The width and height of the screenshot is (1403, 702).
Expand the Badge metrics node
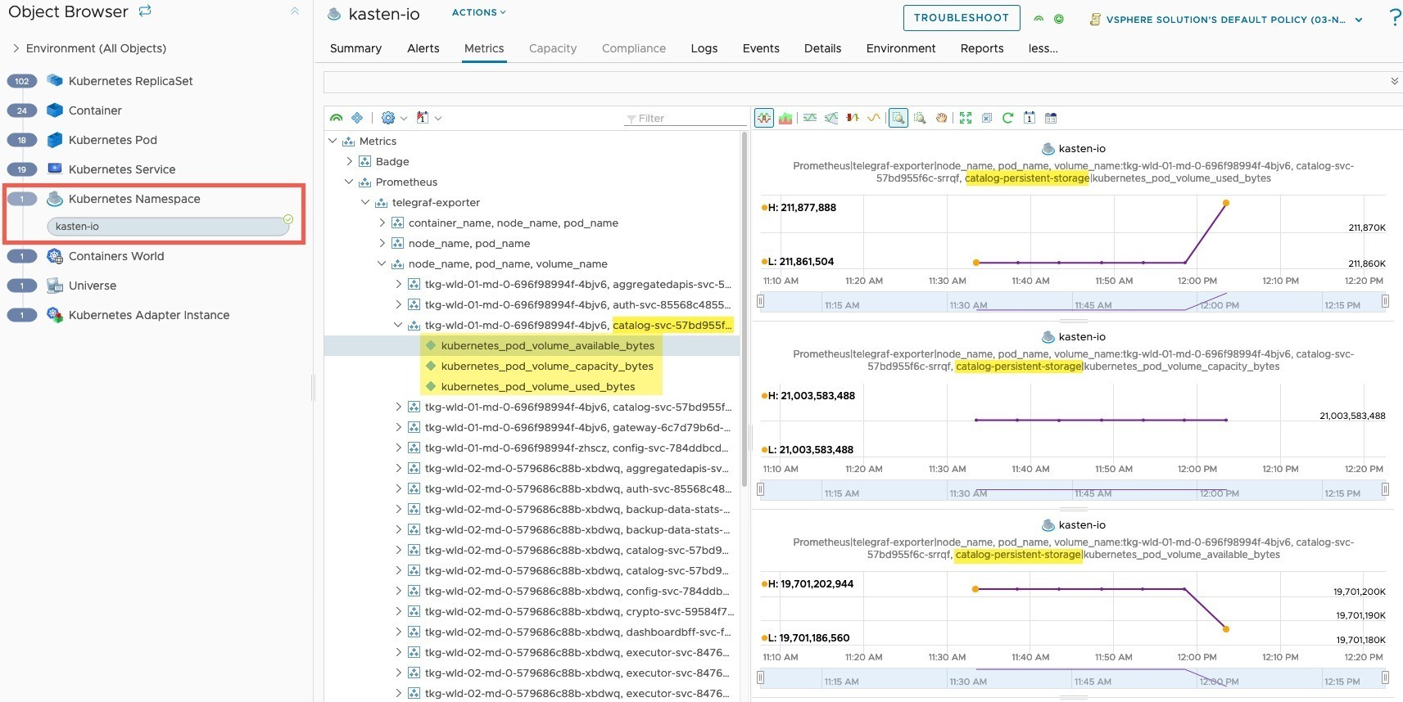(x=350, y=161)
